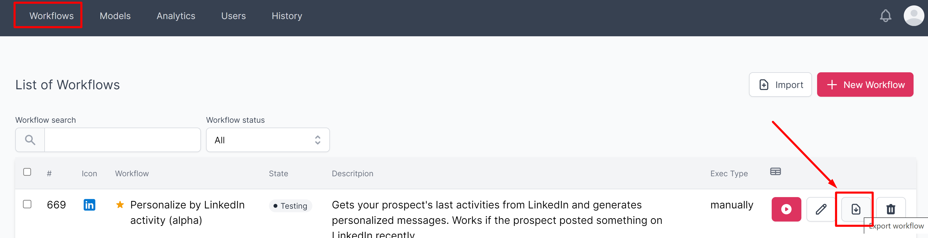This screenshot has width=928, height=238.
Task: Open the notifications bell
Action: click(885, 16)
